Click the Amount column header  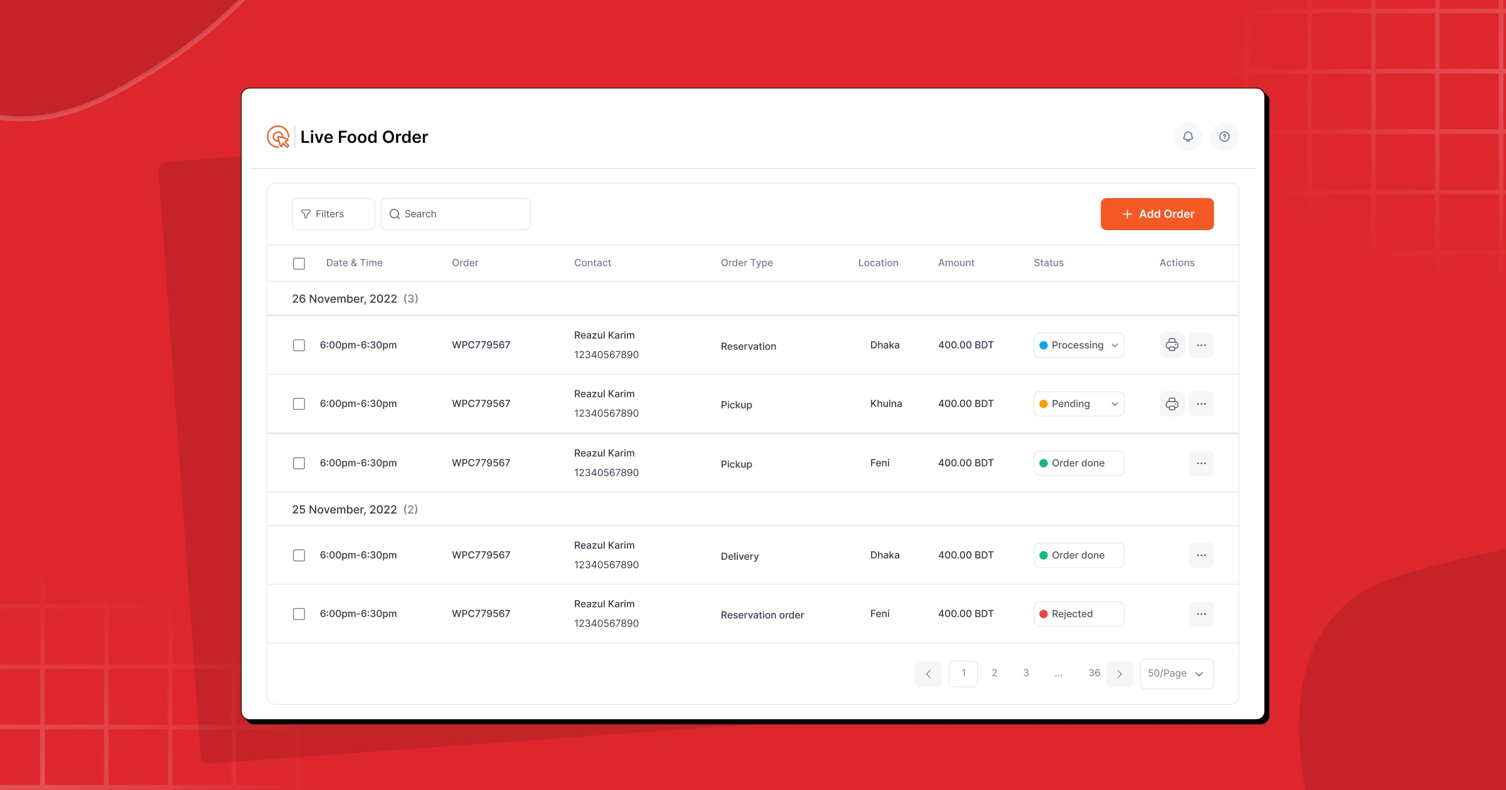pos(956,263)
